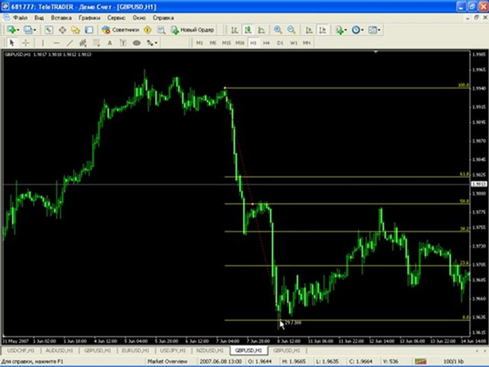489x367 pixels.
Task: Zoom in the chart with plus magnifier
Action: (x=278, y=30)
